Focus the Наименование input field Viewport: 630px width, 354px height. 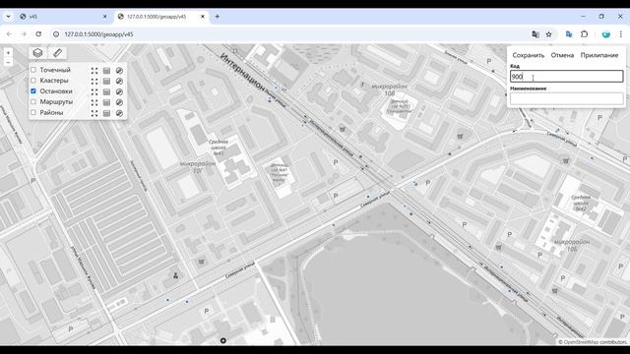(567, 98)
